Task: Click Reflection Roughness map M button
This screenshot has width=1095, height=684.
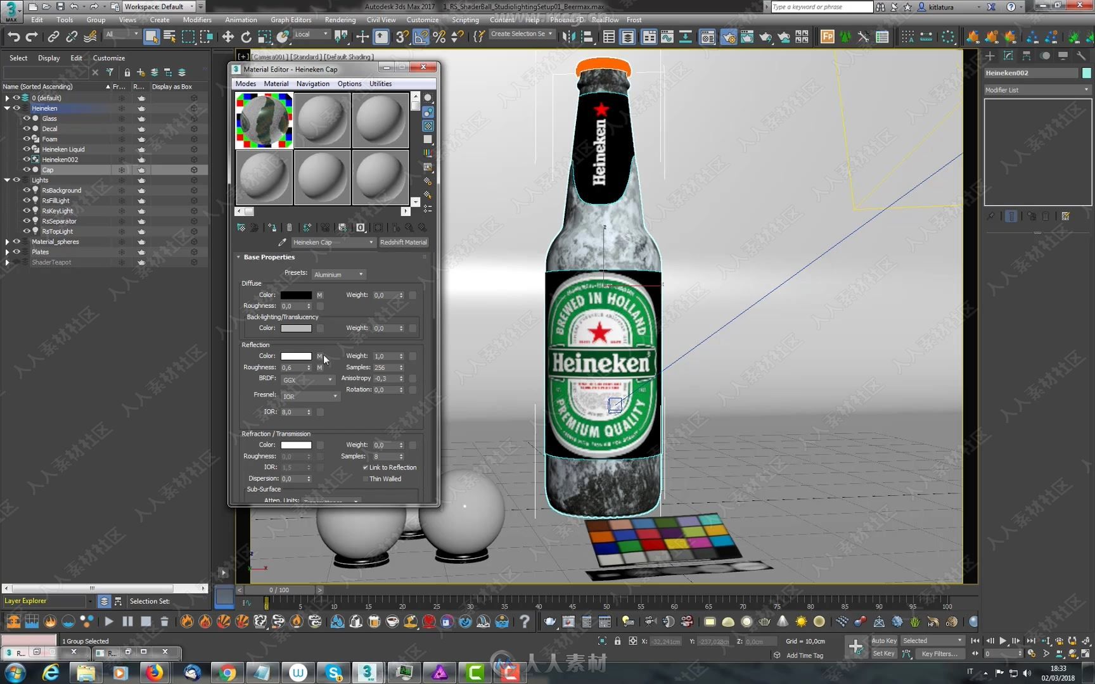Action: coord(320,367)
